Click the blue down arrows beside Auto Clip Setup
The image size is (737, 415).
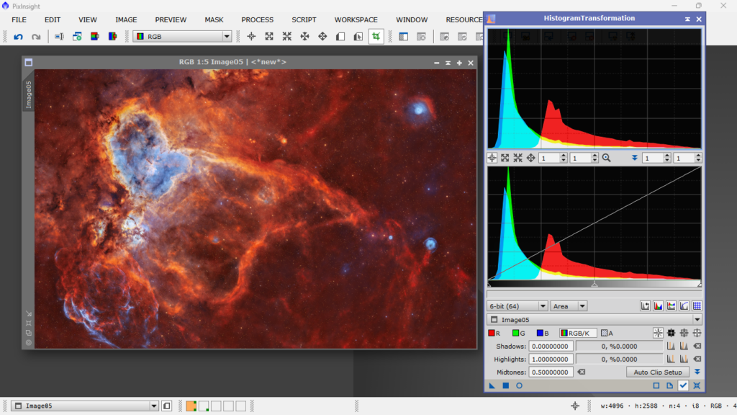[x=697, y=372]
